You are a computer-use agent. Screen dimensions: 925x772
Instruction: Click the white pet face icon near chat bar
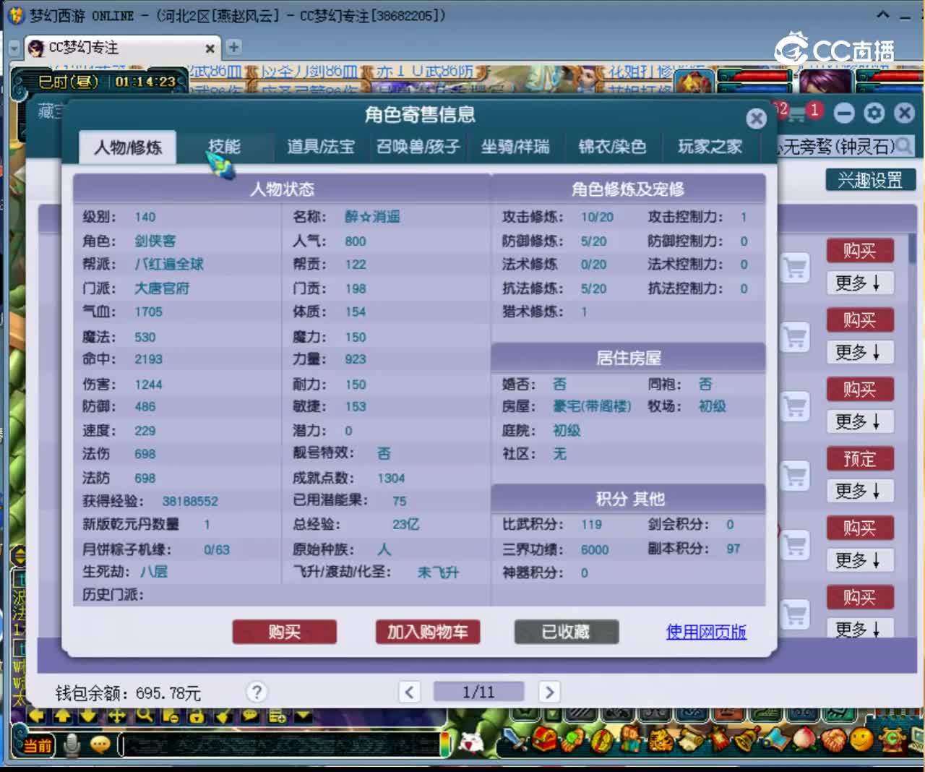point(472,742)
